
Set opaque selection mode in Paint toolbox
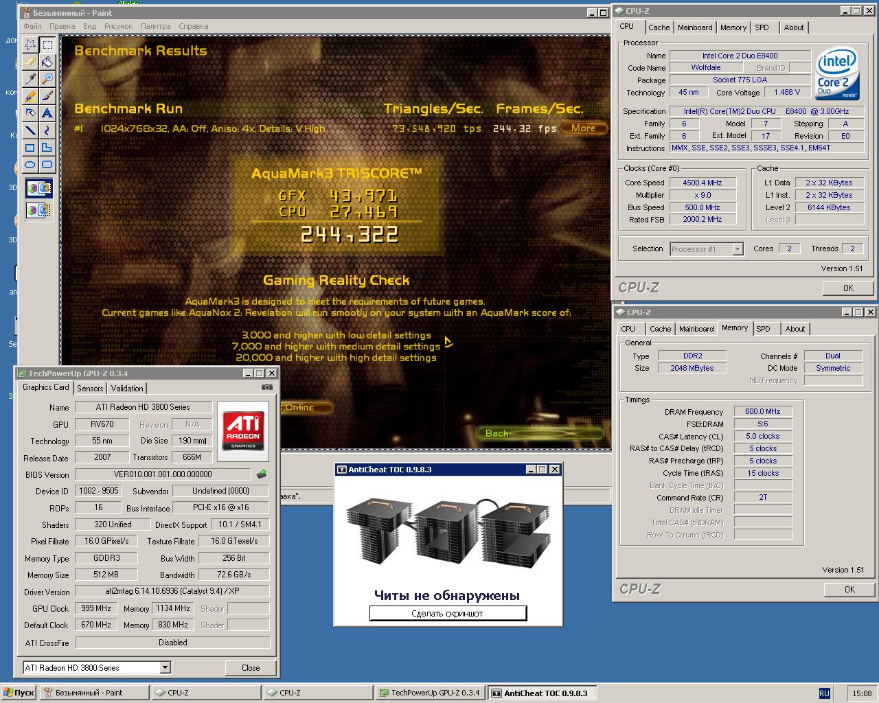38,188
